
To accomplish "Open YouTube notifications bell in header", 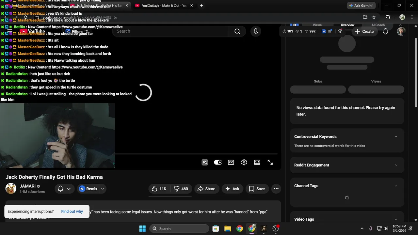I will point(385,31).
